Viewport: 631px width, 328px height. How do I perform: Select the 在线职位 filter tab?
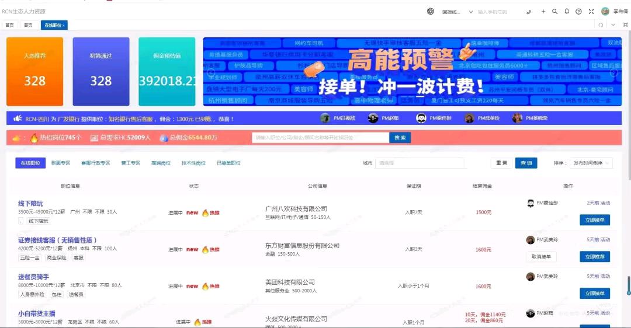[30, 163]
